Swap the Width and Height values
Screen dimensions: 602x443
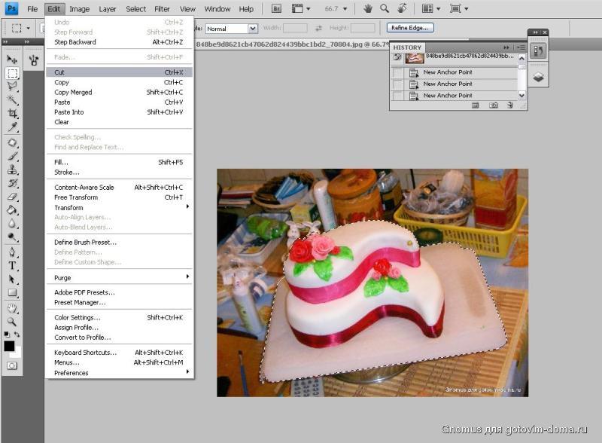(318, 28)
